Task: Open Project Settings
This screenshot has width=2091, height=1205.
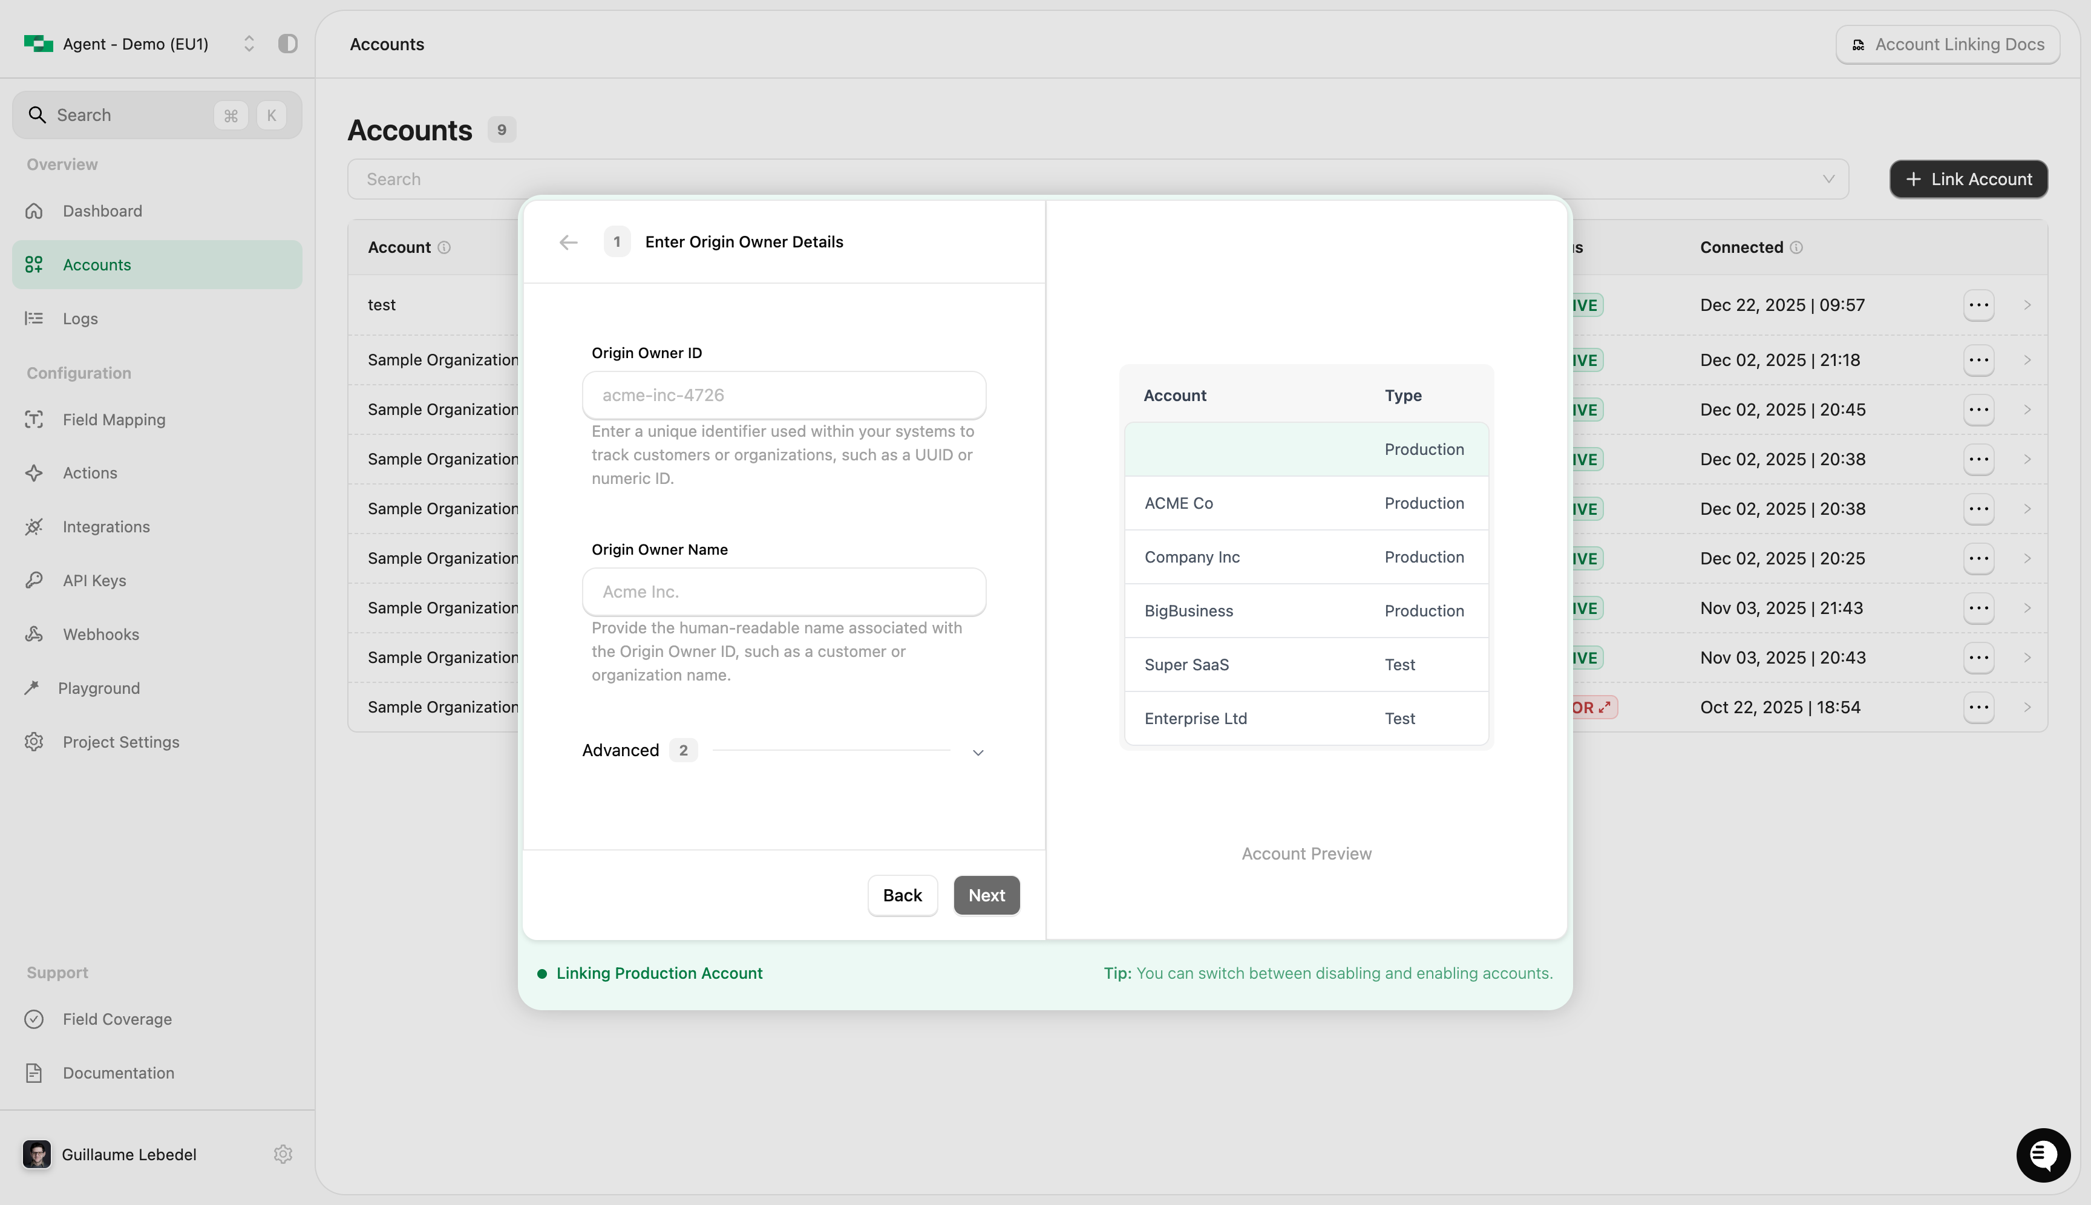Action: [x=121, y=742]
